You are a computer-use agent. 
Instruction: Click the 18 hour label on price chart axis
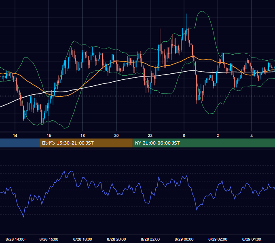[x=82, y=136]
